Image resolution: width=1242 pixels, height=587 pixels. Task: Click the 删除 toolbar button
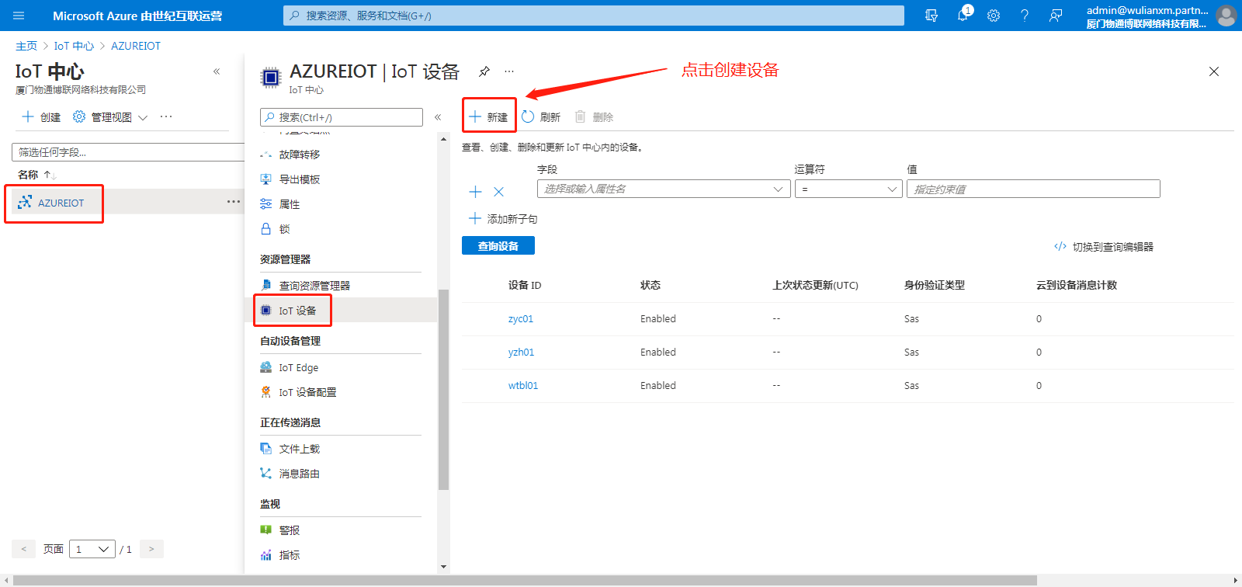[594, 117]
